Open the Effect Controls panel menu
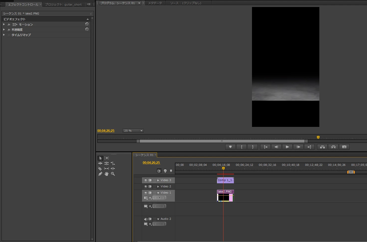 coord(89,4)
